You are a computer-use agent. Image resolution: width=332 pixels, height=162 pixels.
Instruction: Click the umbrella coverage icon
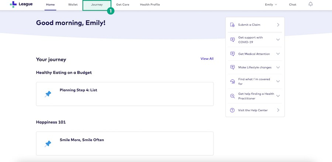pyautogui.click(x=232, y=82)
